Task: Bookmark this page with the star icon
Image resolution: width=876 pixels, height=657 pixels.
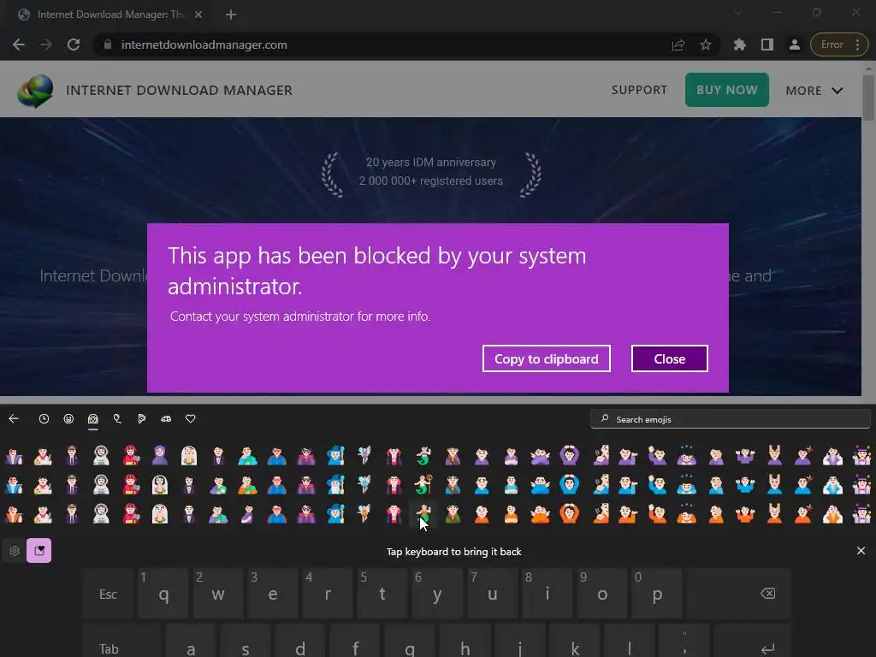Action: tap(706, 44)
